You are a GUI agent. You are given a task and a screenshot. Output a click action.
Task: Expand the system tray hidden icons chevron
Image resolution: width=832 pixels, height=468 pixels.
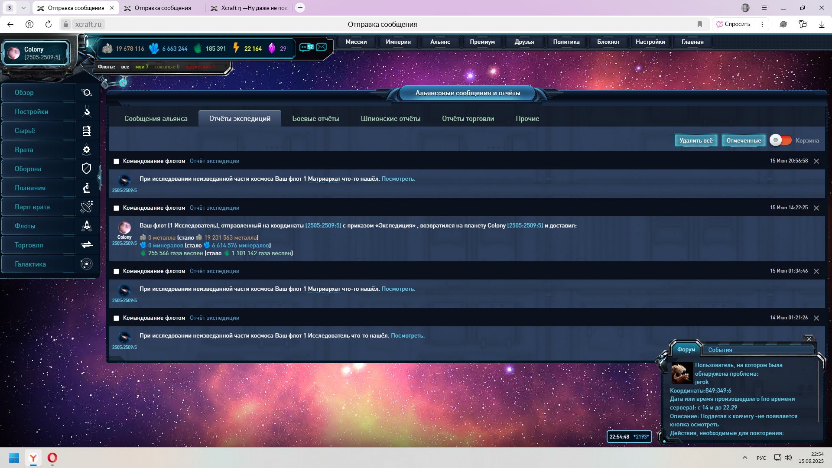pos(744,458)
